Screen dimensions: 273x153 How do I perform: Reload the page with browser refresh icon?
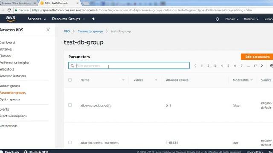[x=9, y=10]
